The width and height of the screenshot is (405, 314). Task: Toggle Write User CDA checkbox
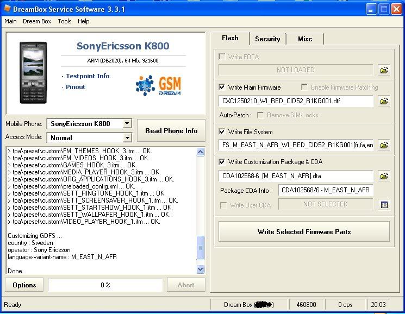[223, 205]
